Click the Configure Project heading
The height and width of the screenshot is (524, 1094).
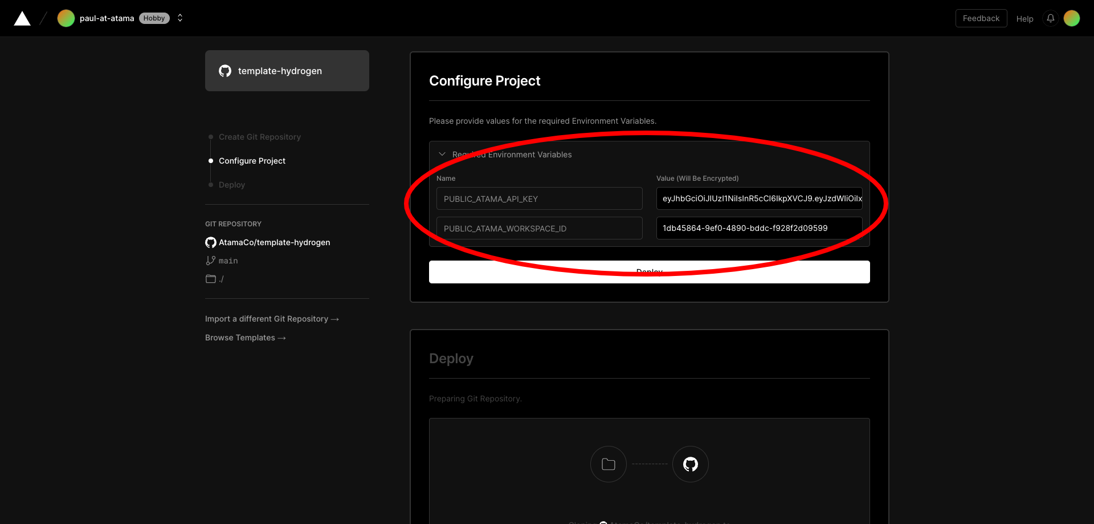pos(484,81)
